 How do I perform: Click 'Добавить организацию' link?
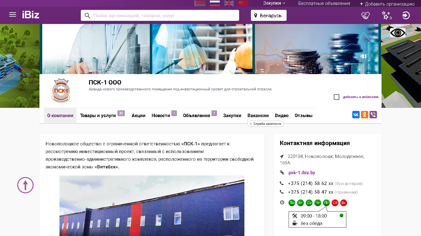(x=387, y=4)
